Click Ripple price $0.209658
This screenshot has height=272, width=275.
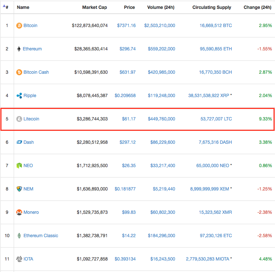coord(125,96)
